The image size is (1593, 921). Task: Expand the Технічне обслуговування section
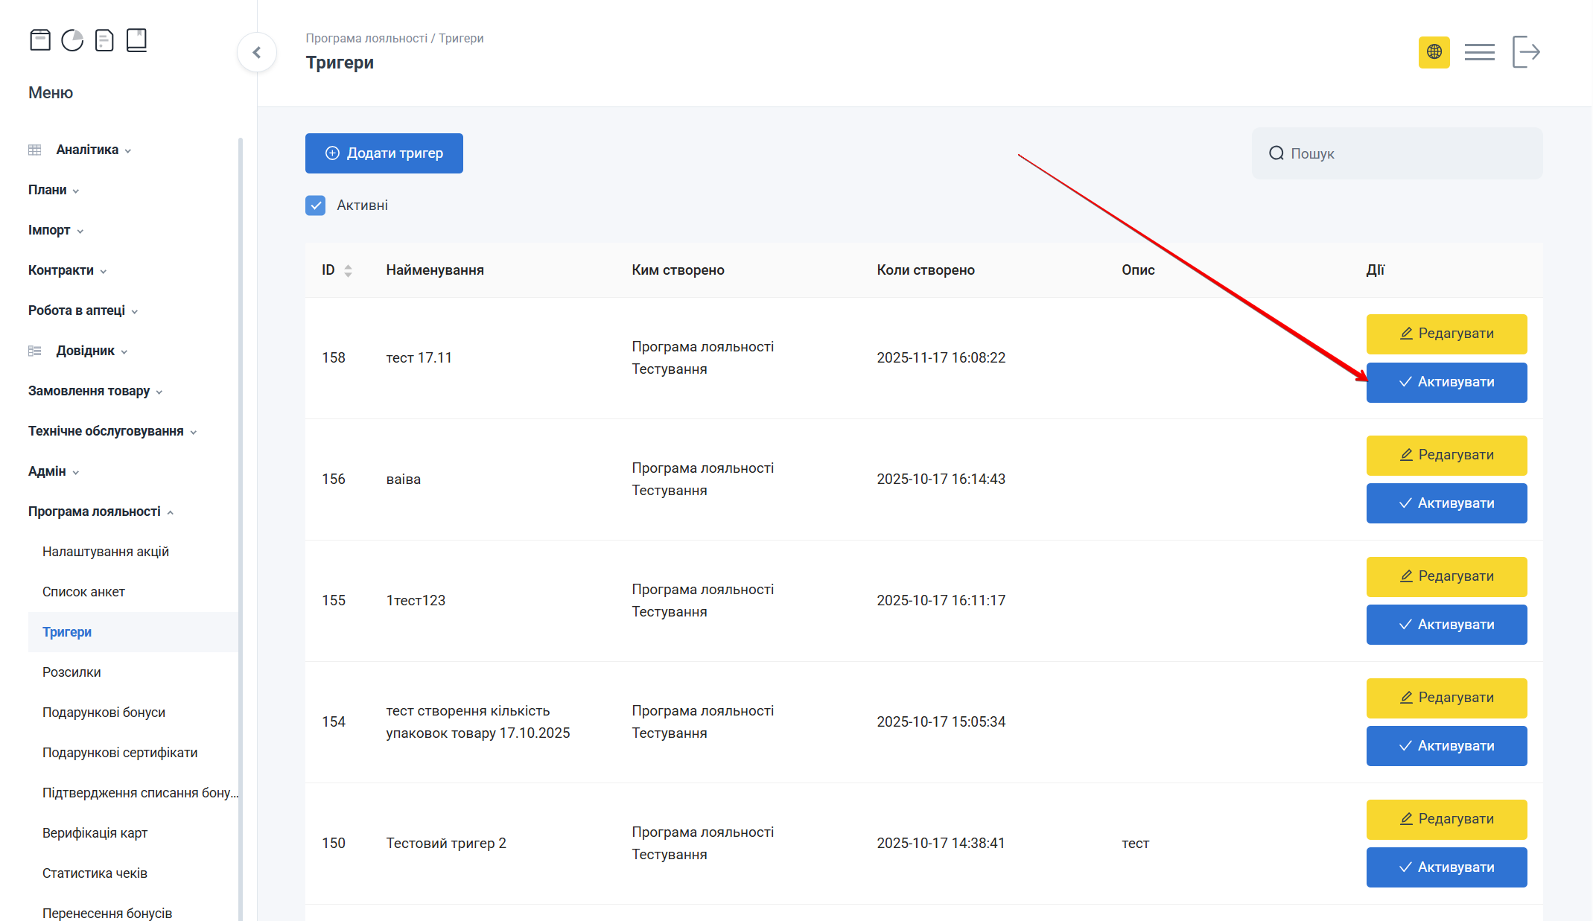click(106, 431)
